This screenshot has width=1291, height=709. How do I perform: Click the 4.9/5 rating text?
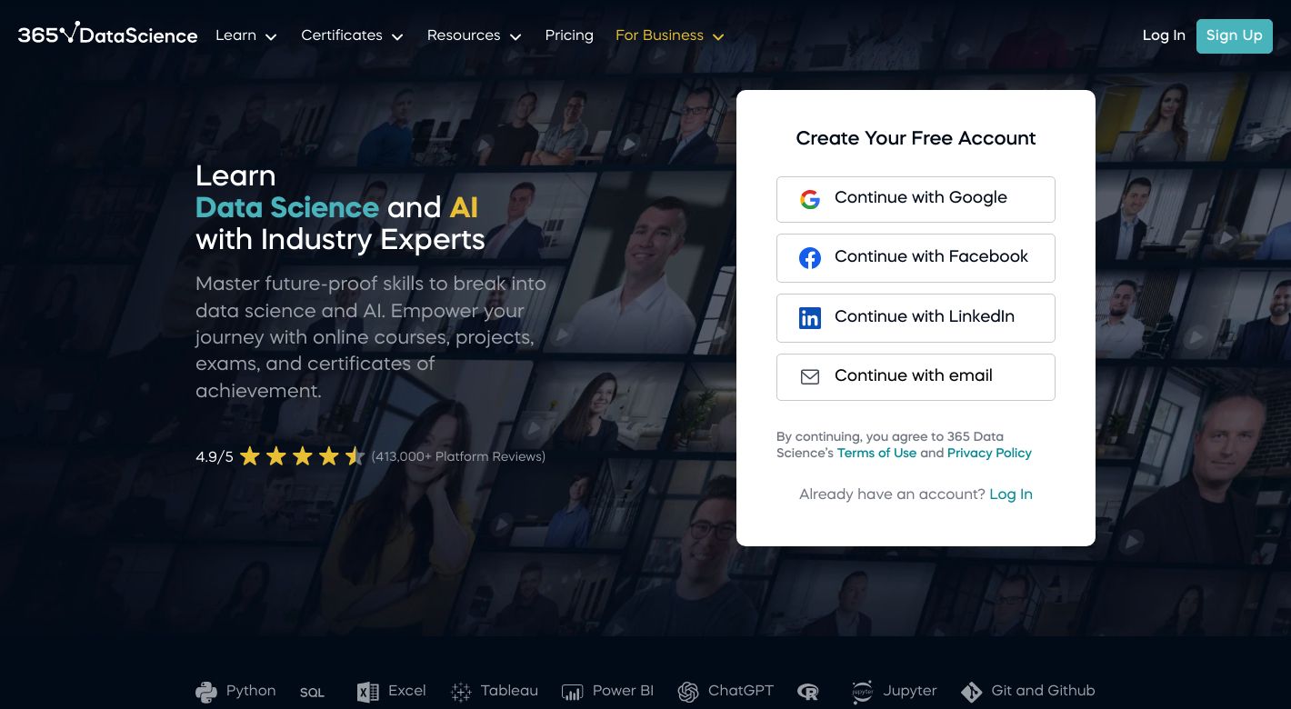tap(215, 457)
